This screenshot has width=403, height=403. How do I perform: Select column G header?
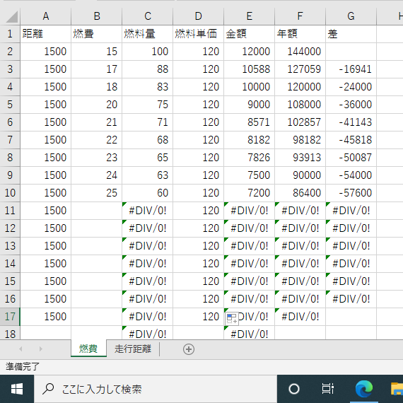(351, 16)
